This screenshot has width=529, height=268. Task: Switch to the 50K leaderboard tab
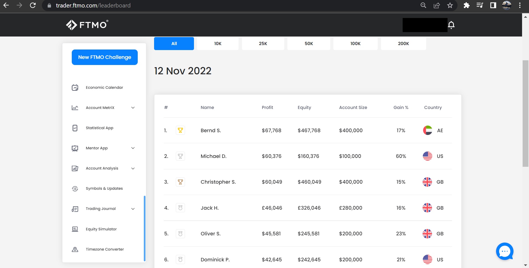(309, 43)
